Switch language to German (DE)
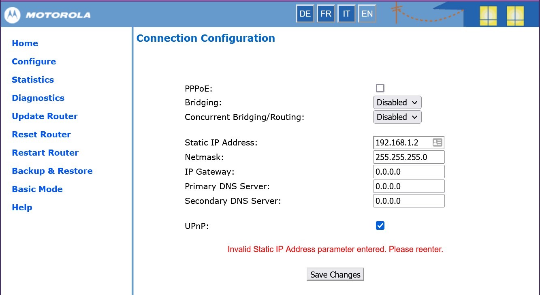The height and width of the screenshot is (295, 540). [x=305, y=14]
